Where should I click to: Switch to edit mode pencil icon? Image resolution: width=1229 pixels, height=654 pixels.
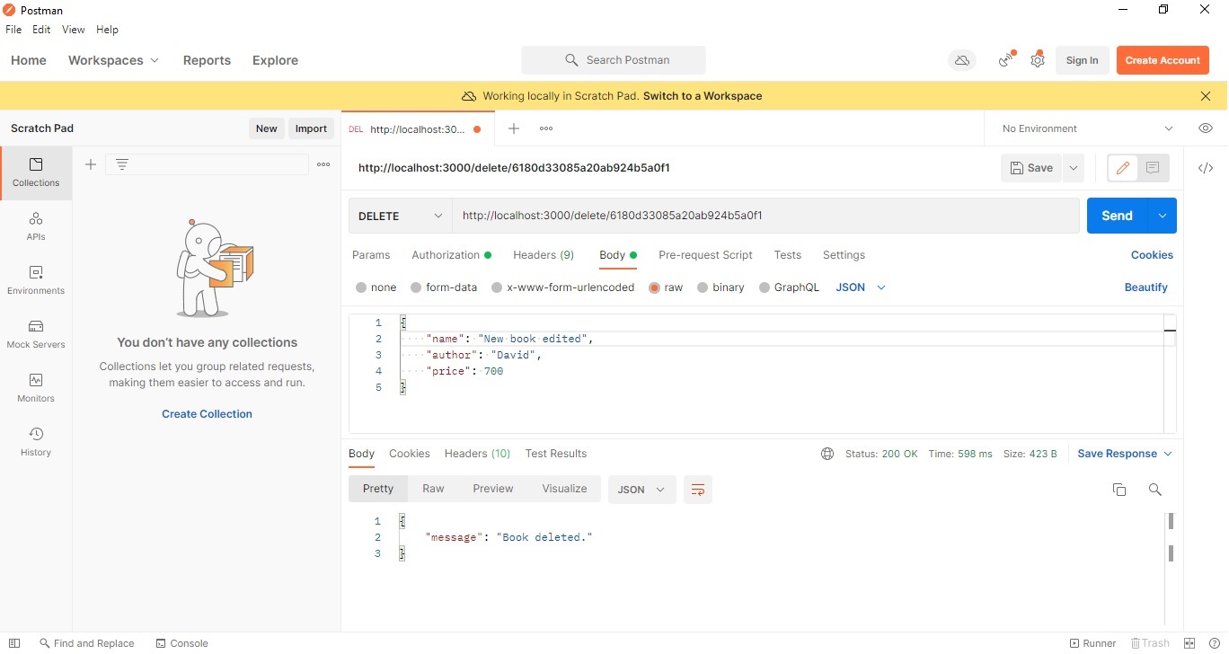tap(1123, 168)
